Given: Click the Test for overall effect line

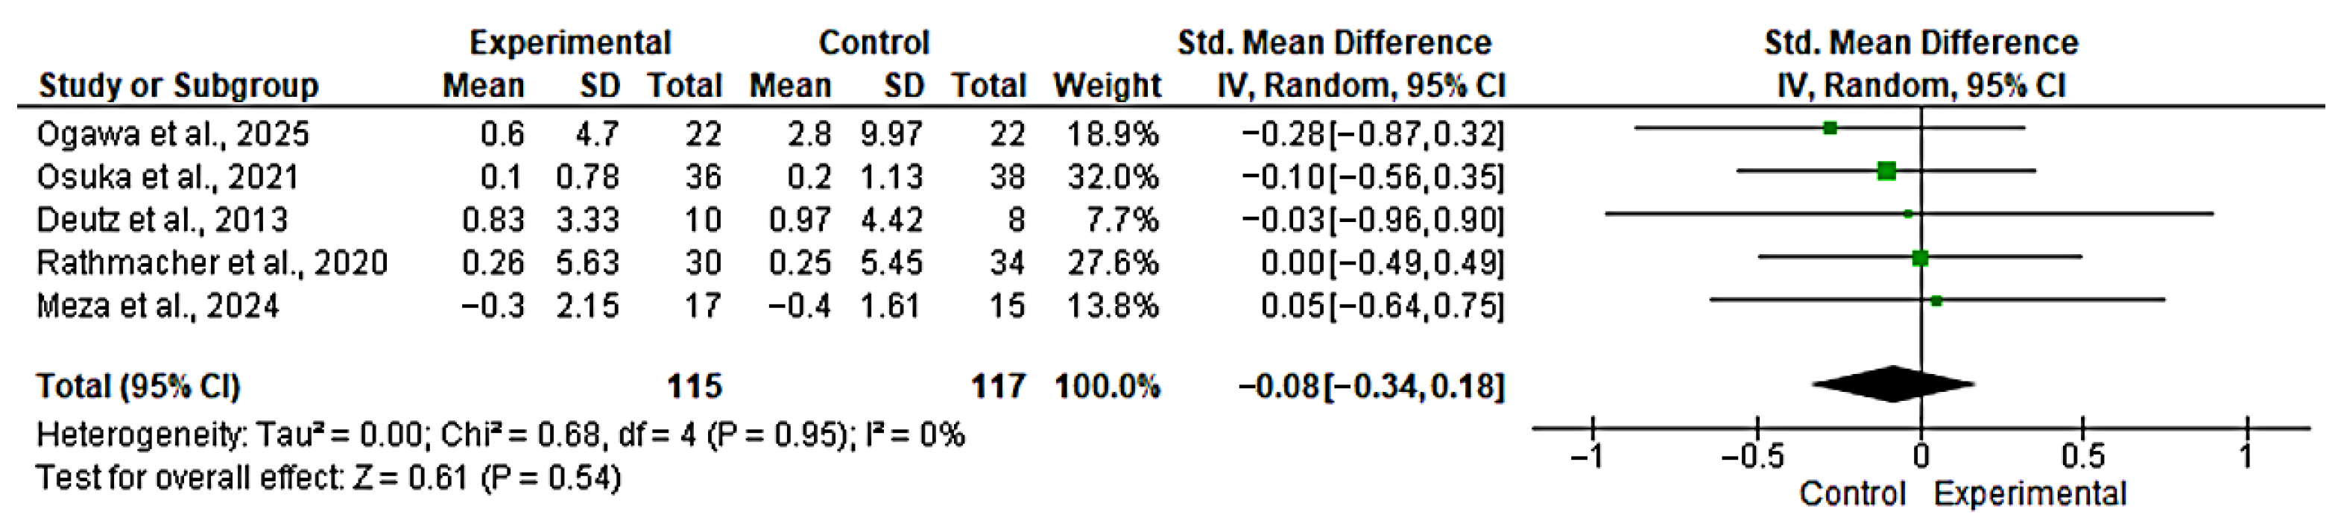Looking at the screenshot, I should pyautogui.click(x=329, y=478).
